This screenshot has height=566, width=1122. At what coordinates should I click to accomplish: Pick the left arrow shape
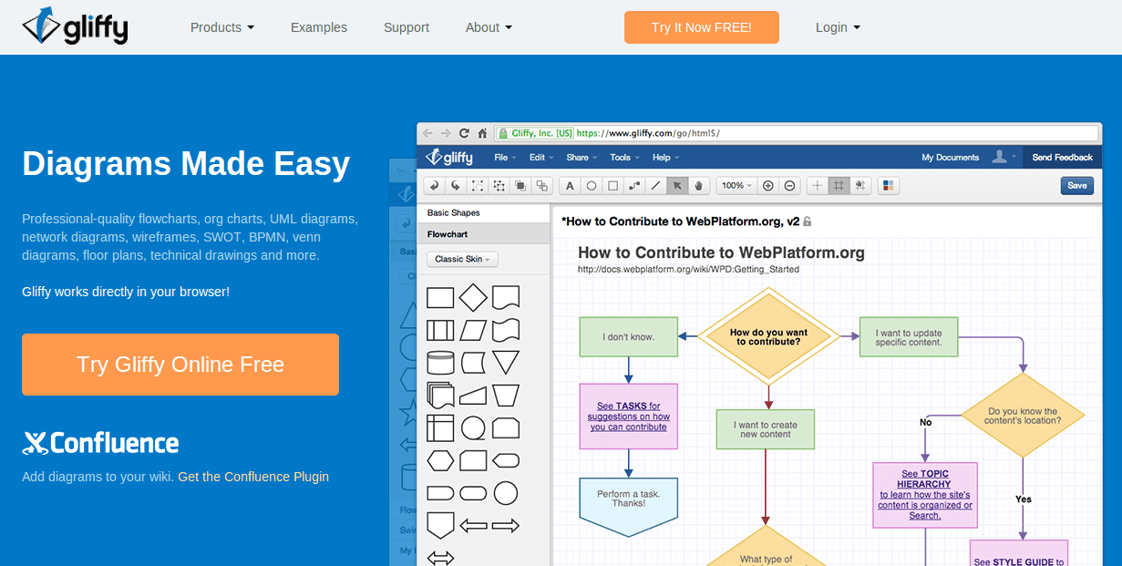coord(473,526)
